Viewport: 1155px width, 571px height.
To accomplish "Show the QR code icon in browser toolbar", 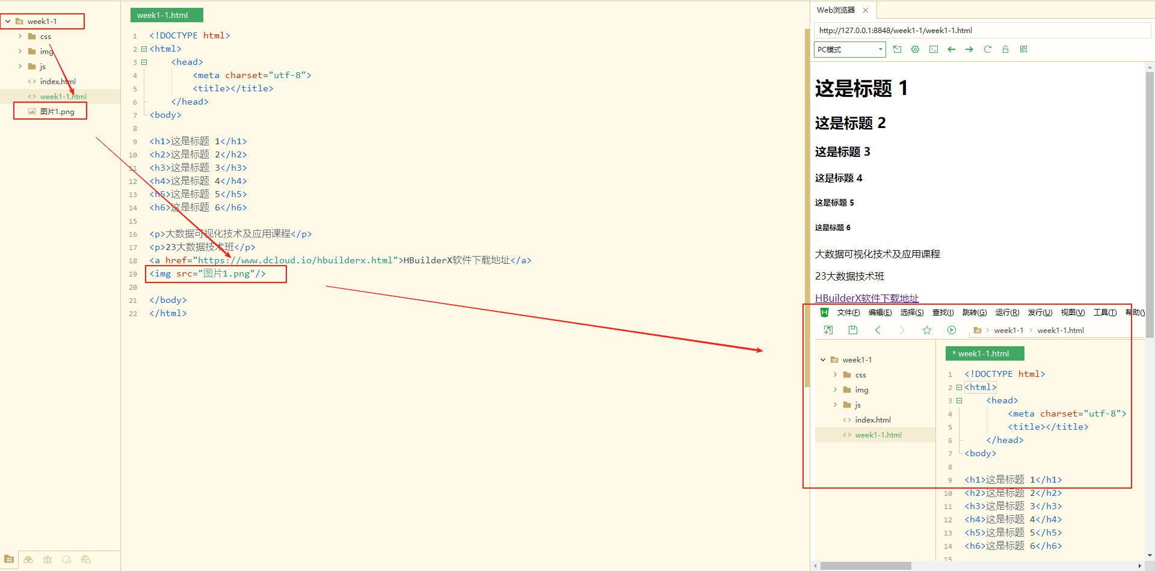I will 1023,49.
